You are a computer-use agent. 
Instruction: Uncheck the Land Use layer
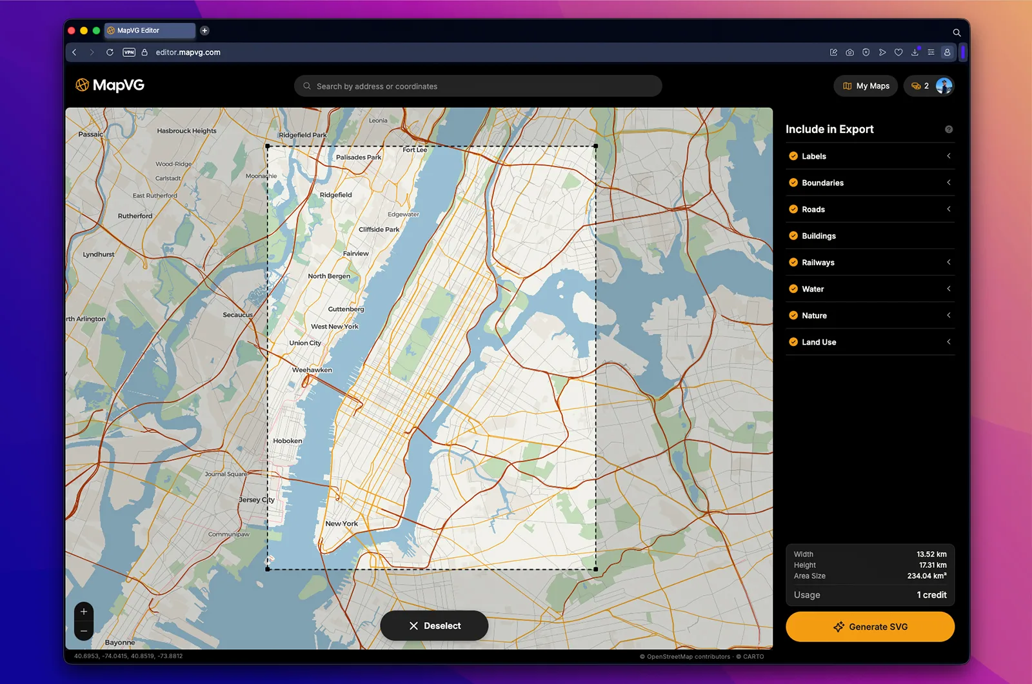(x=793, y=342)
